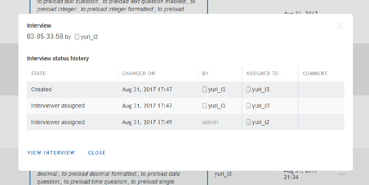This screenshot has height=185, width=369.
Task: Select the yuri_i2 name in dialog header
Action: 89,37
